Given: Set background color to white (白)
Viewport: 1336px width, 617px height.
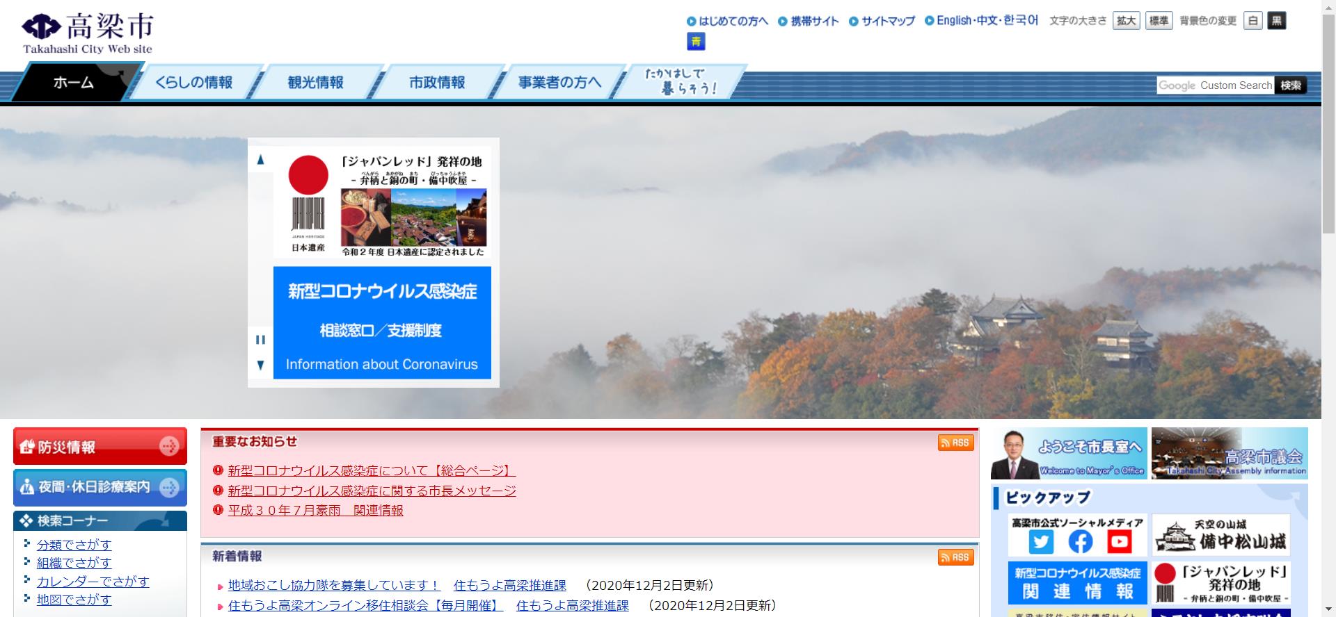Looking at the screenshot, I should click(x=1253, y=21).
